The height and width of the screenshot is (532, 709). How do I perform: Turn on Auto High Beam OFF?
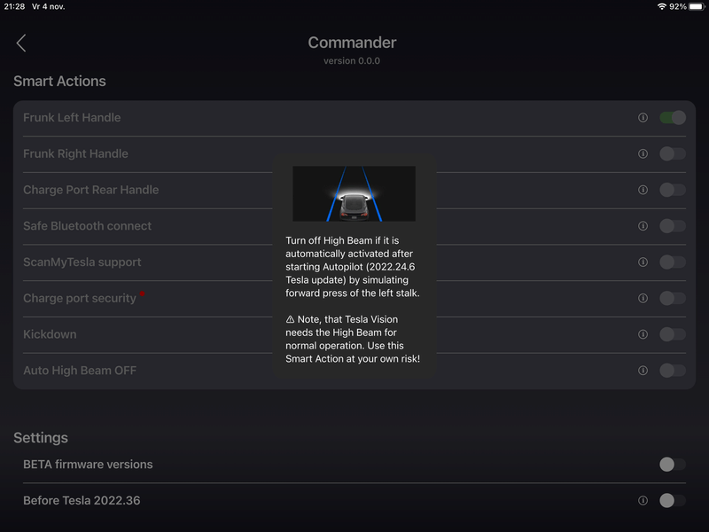[x=673, y=371]
